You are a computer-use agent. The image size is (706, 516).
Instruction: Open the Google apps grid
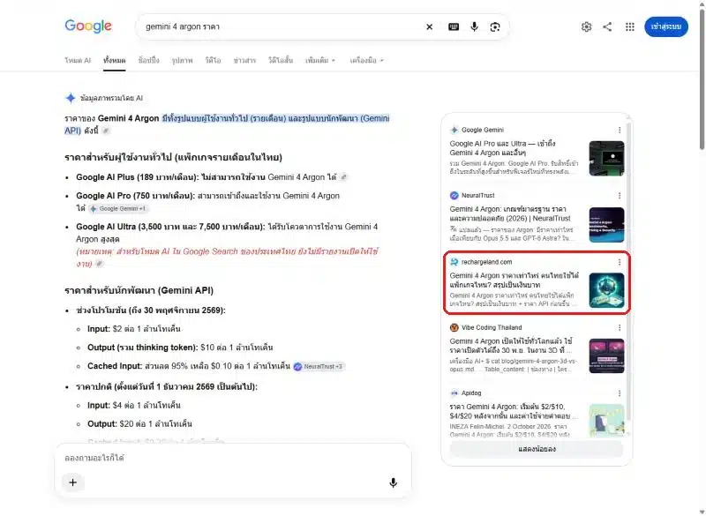630,26
